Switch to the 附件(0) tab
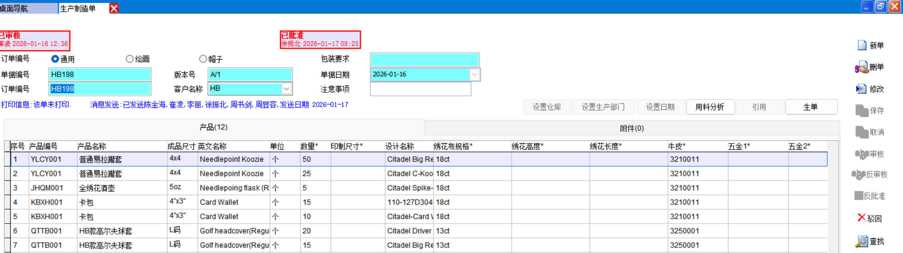 (631, 128)
